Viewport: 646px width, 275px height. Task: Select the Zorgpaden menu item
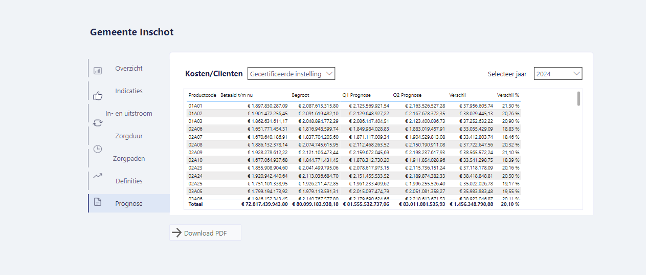click(x=129, y=158)
